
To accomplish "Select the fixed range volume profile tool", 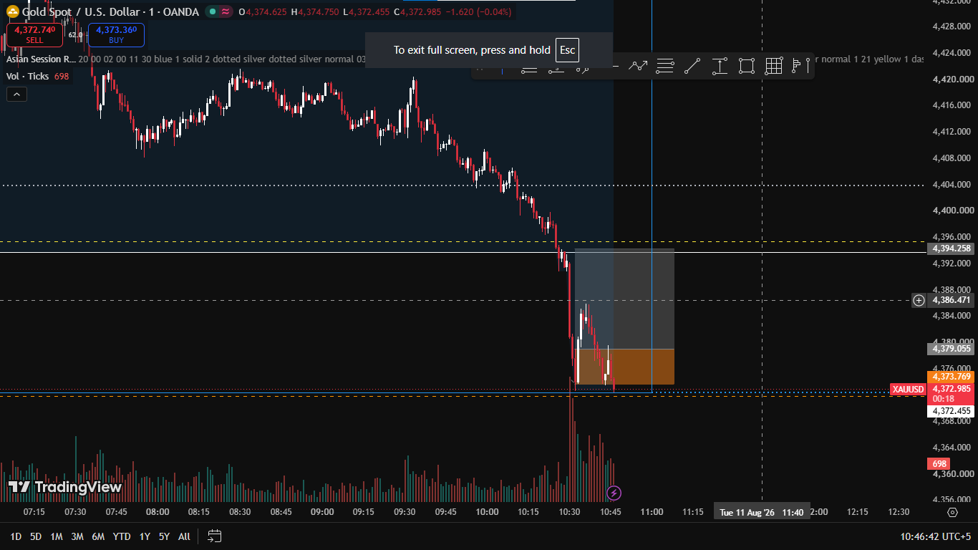I will pos(796,66).
